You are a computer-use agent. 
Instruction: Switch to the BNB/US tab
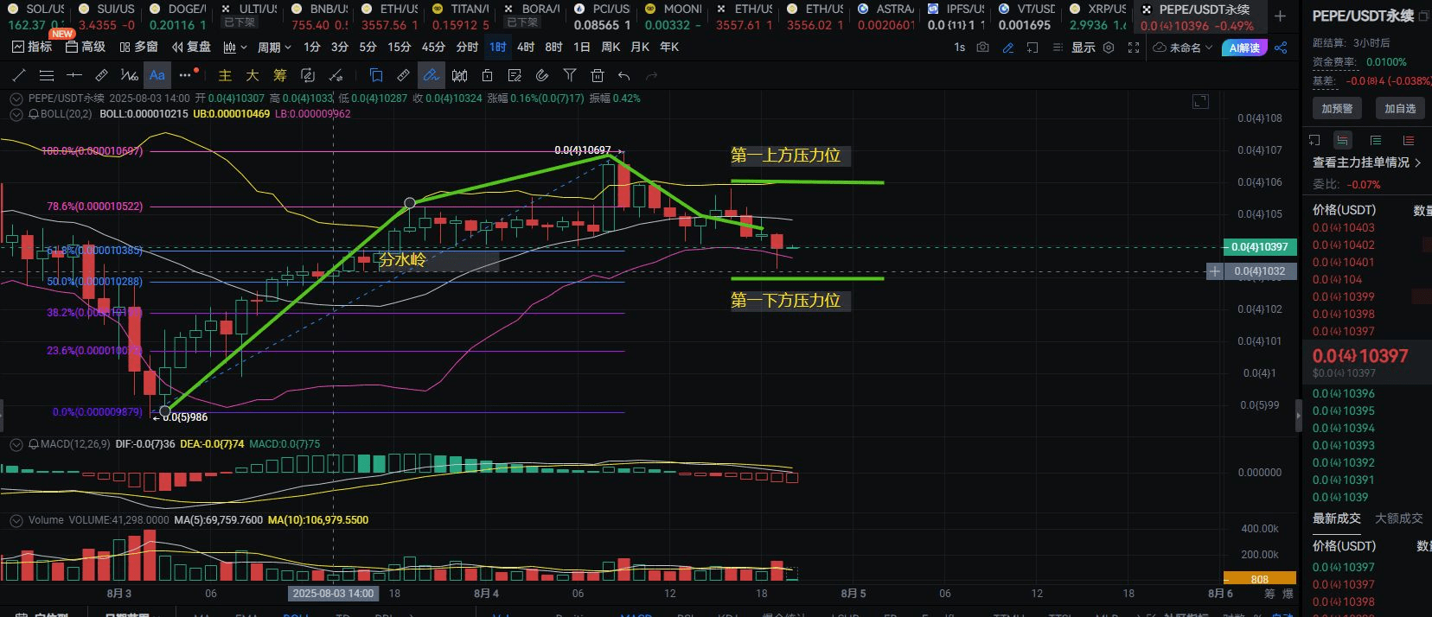(319, 16)
